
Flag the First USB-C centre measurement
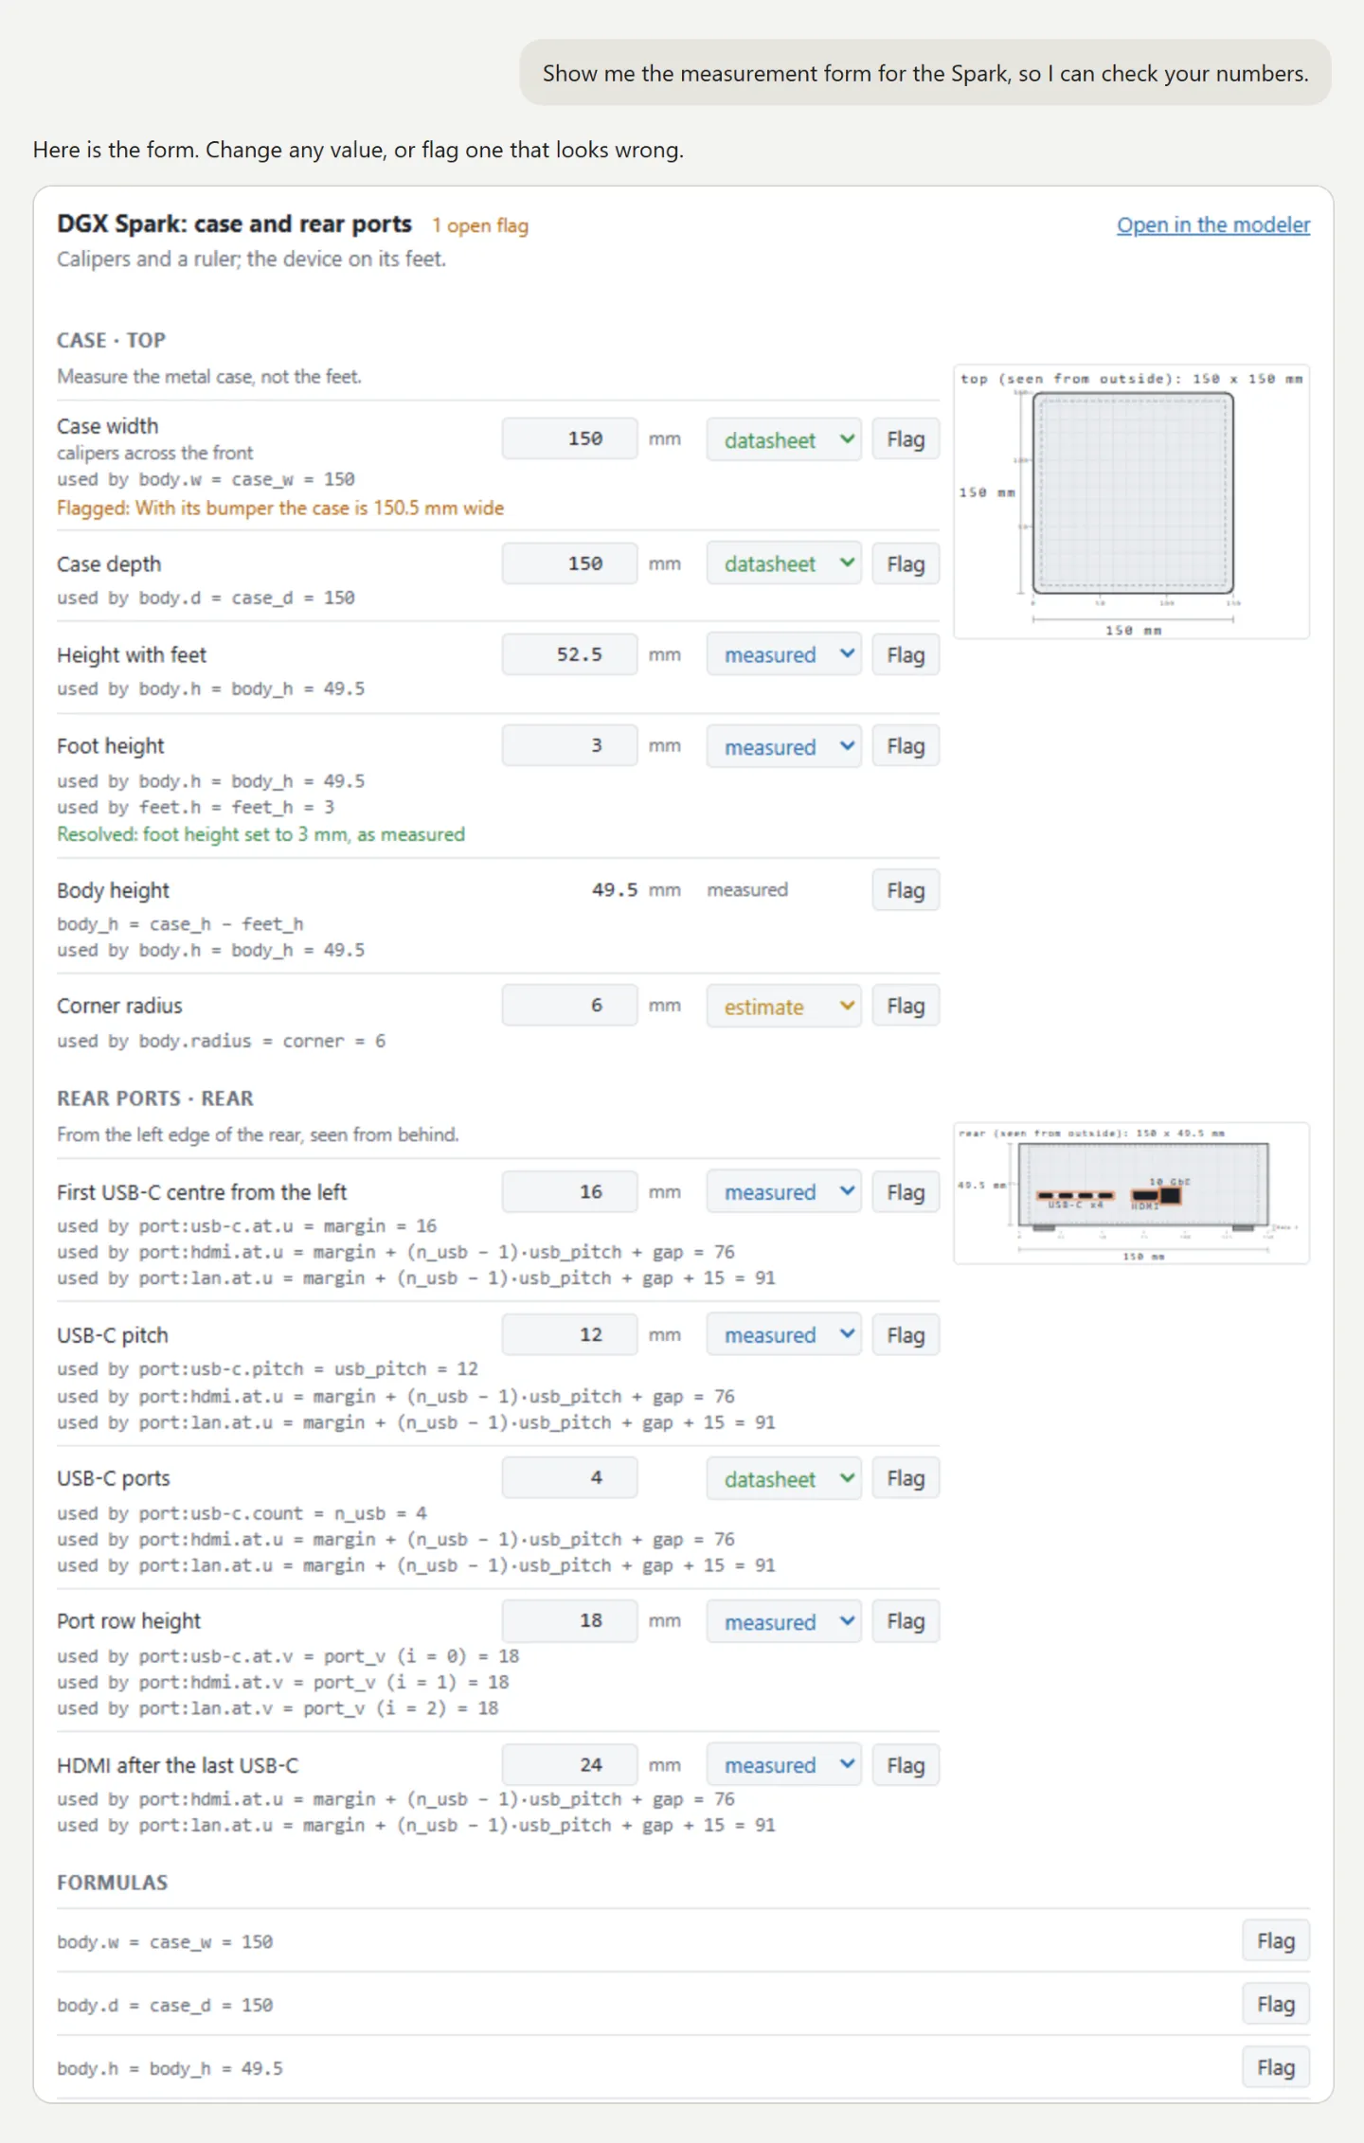(x=906, y=1191)
